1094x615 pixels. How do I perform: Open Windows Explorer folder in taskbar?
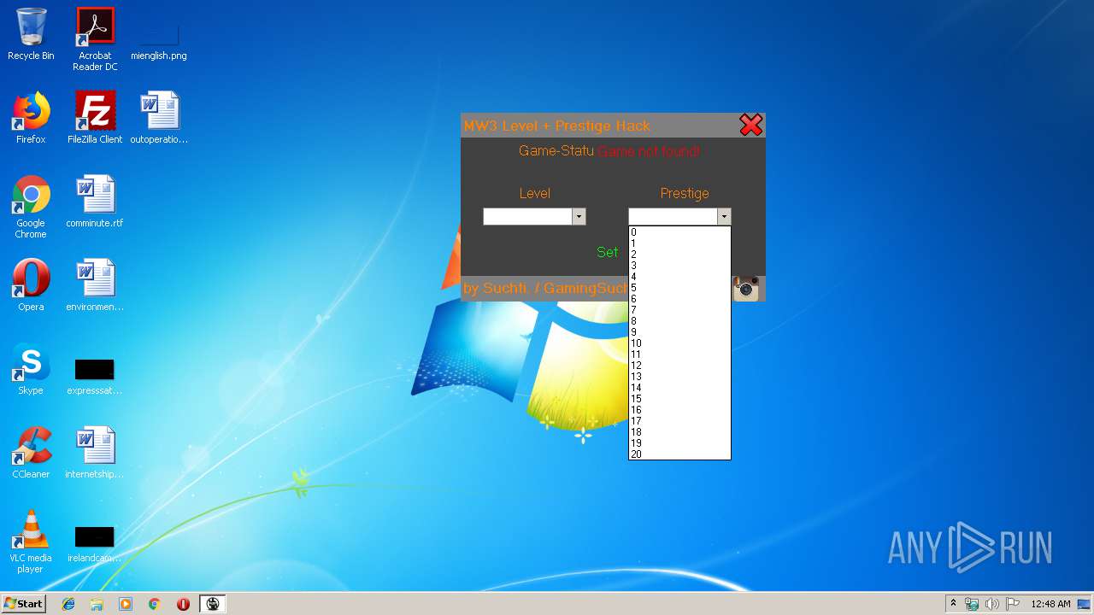click(x=97, y=604)
